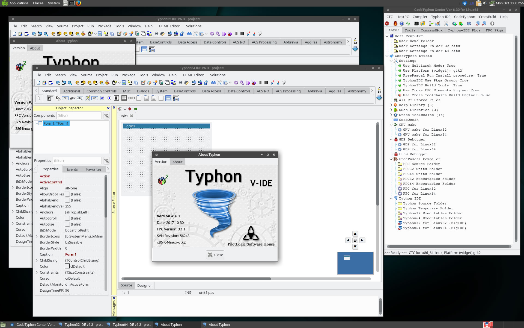Open the Package menu in Typhon64 IDE
The height and width of the screenshot is (328, 524).
tap(128, 75)
